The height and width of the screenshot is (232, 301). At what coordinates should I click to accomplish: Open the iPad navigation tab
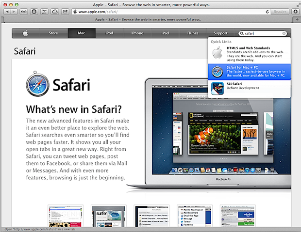point(165,33)
